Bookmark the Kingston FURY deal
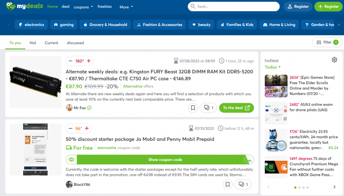 click(193, 108)
